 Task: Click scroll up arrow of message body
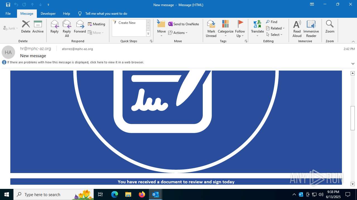[x=353, y=73]
